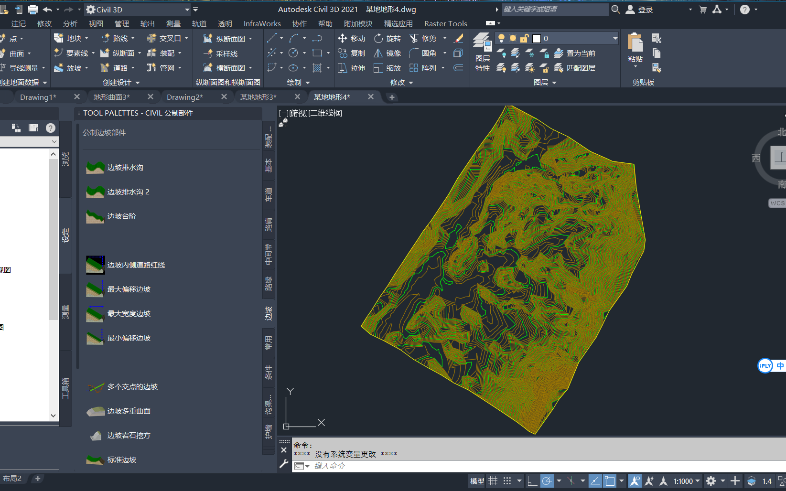Click the layer color swatch next to layer 0

[x=537, y=38]
